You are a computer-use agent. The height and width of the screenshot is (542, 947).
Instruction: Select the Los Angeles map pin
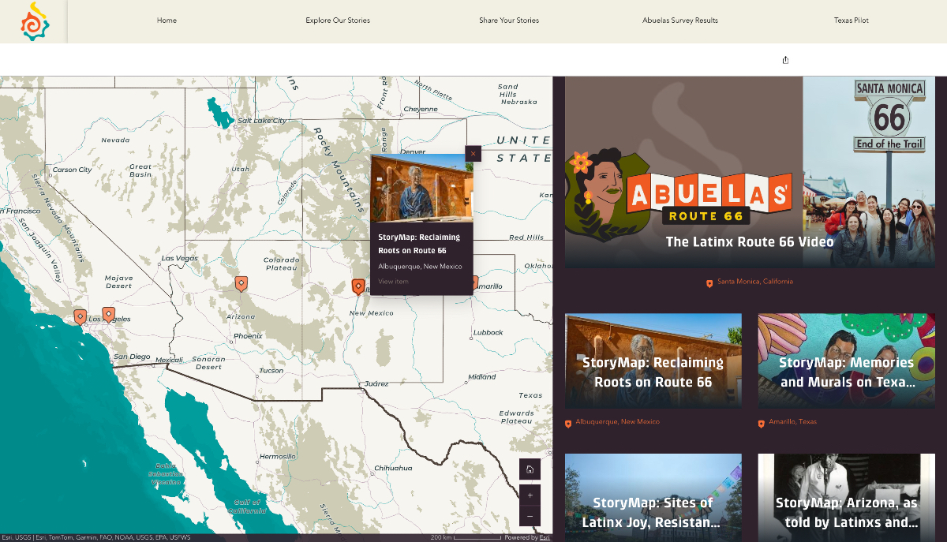click(108, 314)
